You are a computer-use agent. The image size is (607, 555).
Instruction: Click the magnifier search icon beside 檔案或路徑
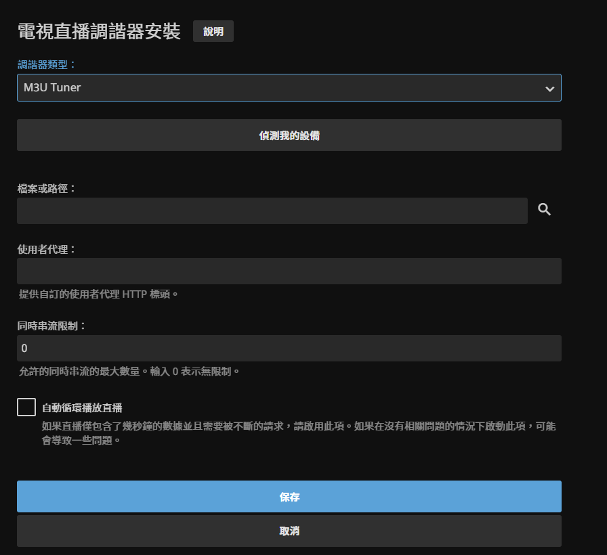coord(545,210)
